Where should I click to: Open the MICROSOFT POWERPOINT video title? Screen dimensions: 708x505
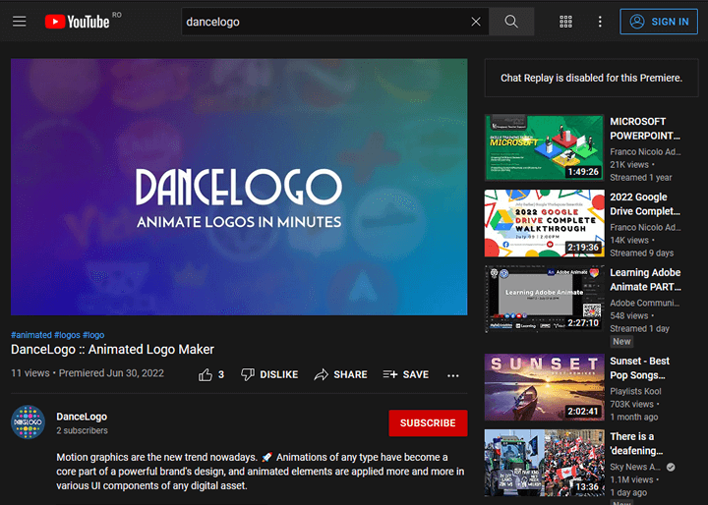pos(645,129)
